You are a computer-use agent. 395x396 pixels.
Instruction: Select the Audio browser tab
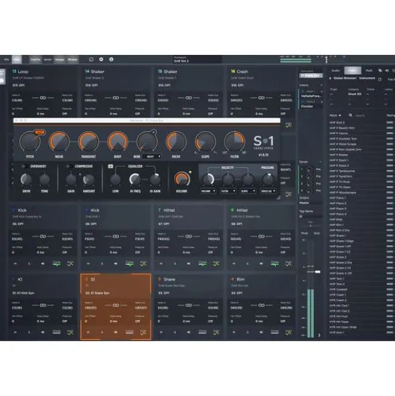pyautogui.click(x=335, y=70)
